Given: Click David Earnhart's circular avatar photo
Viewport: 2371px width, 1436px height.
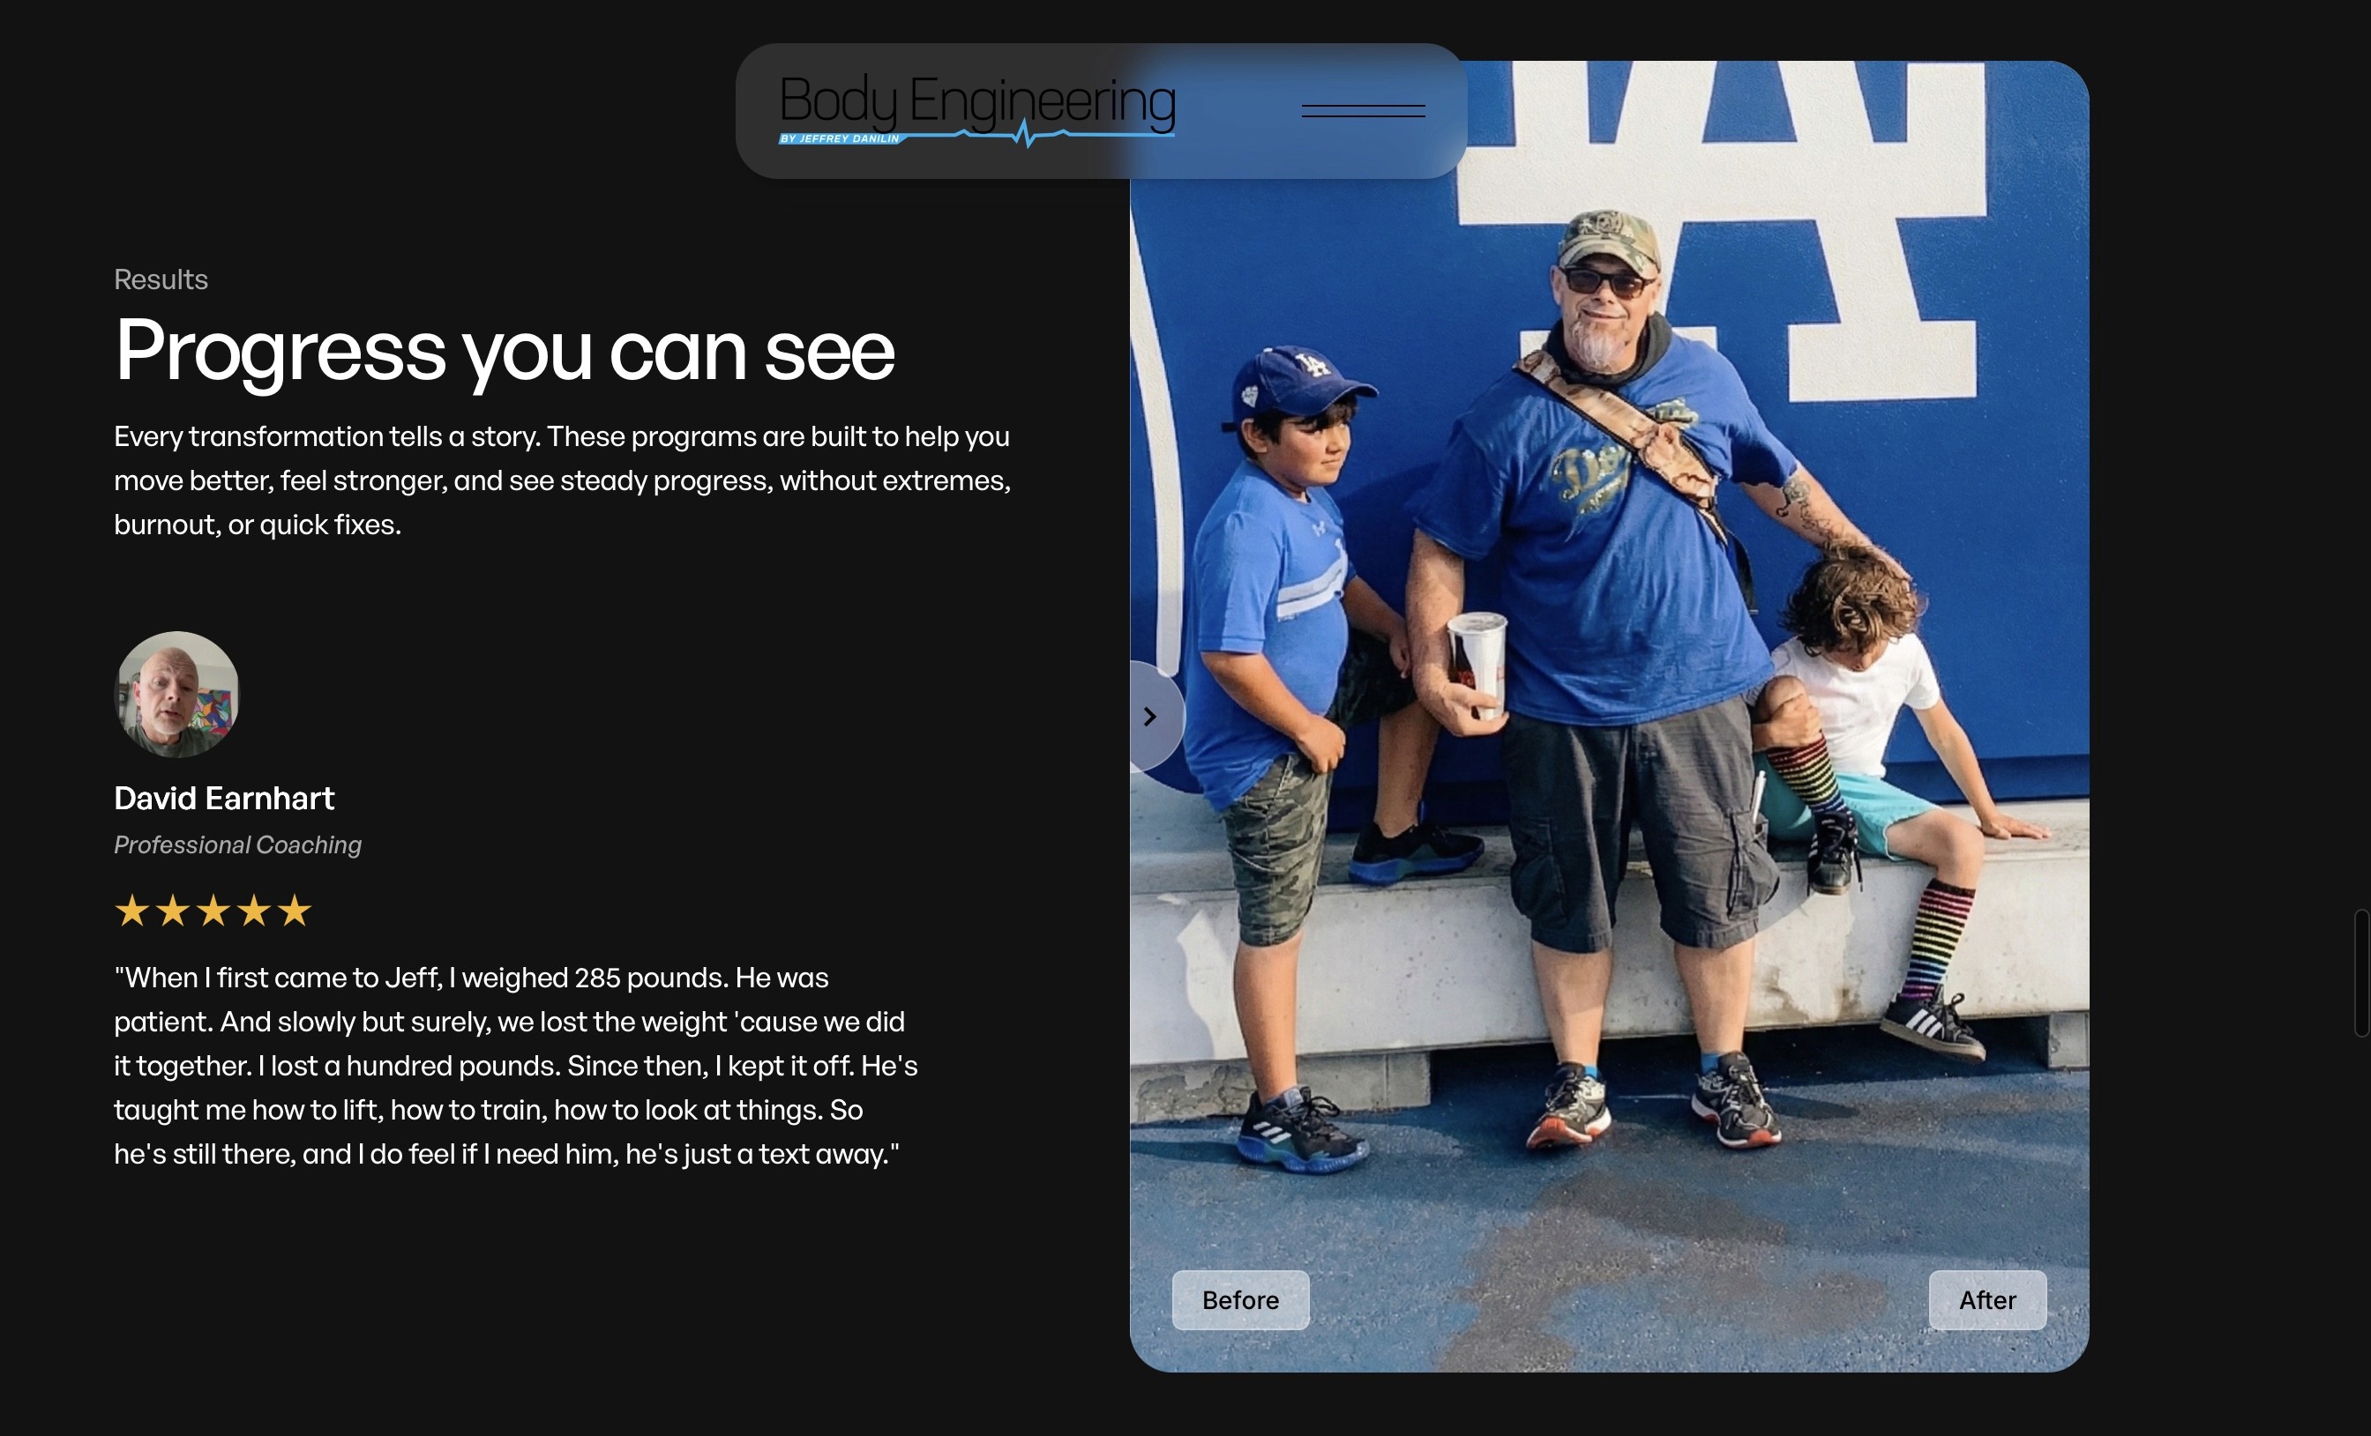Looking at the screenshot, I should click(x=176, y=694).
